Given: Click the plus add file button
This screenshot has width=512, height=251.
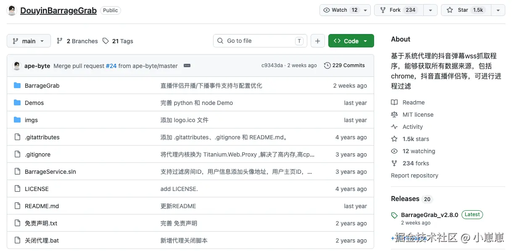Looking at the screenshot, I should click(x=317, y=41).
